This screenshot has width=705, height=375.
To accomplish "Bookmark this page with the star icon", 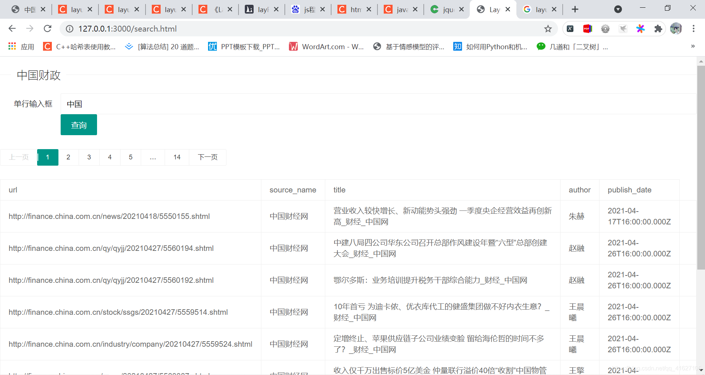I will pyautogui.click(x=548, y=29).
